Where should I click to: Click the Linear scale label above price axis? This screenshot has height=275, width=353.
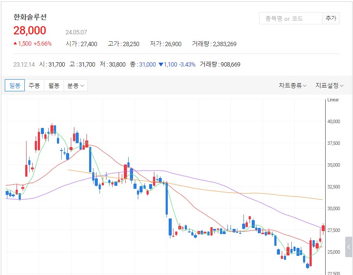pos(333,100)
